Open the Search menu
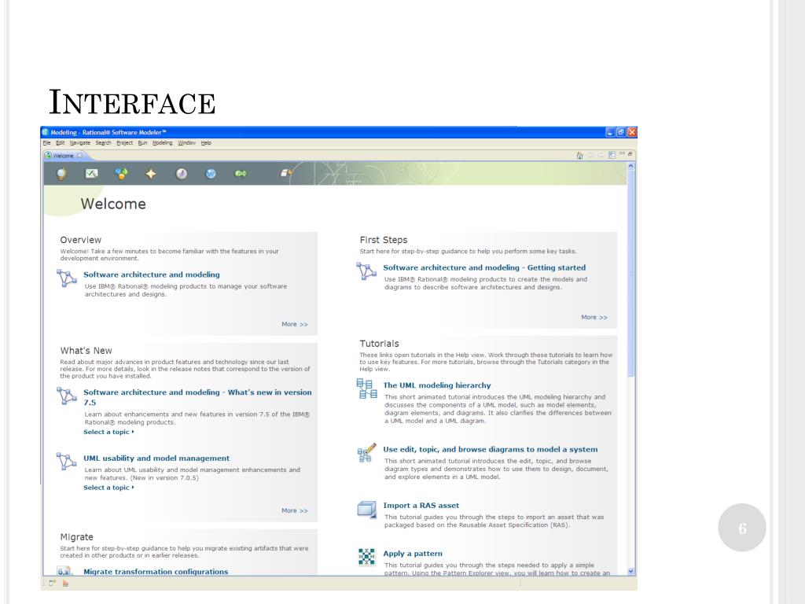 pos(103,143)
